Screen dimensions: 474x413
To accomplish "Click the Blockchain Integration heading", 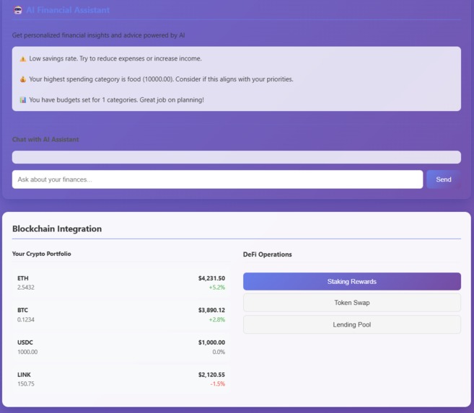I will (x=57, y=228).
